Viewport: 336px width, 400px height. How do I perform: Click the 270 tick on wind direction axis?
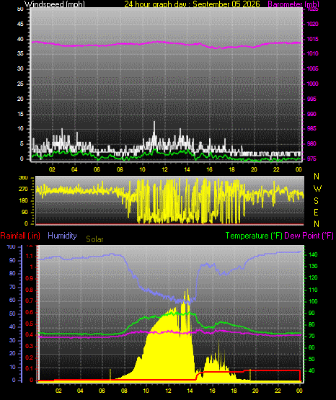point(23,190)
